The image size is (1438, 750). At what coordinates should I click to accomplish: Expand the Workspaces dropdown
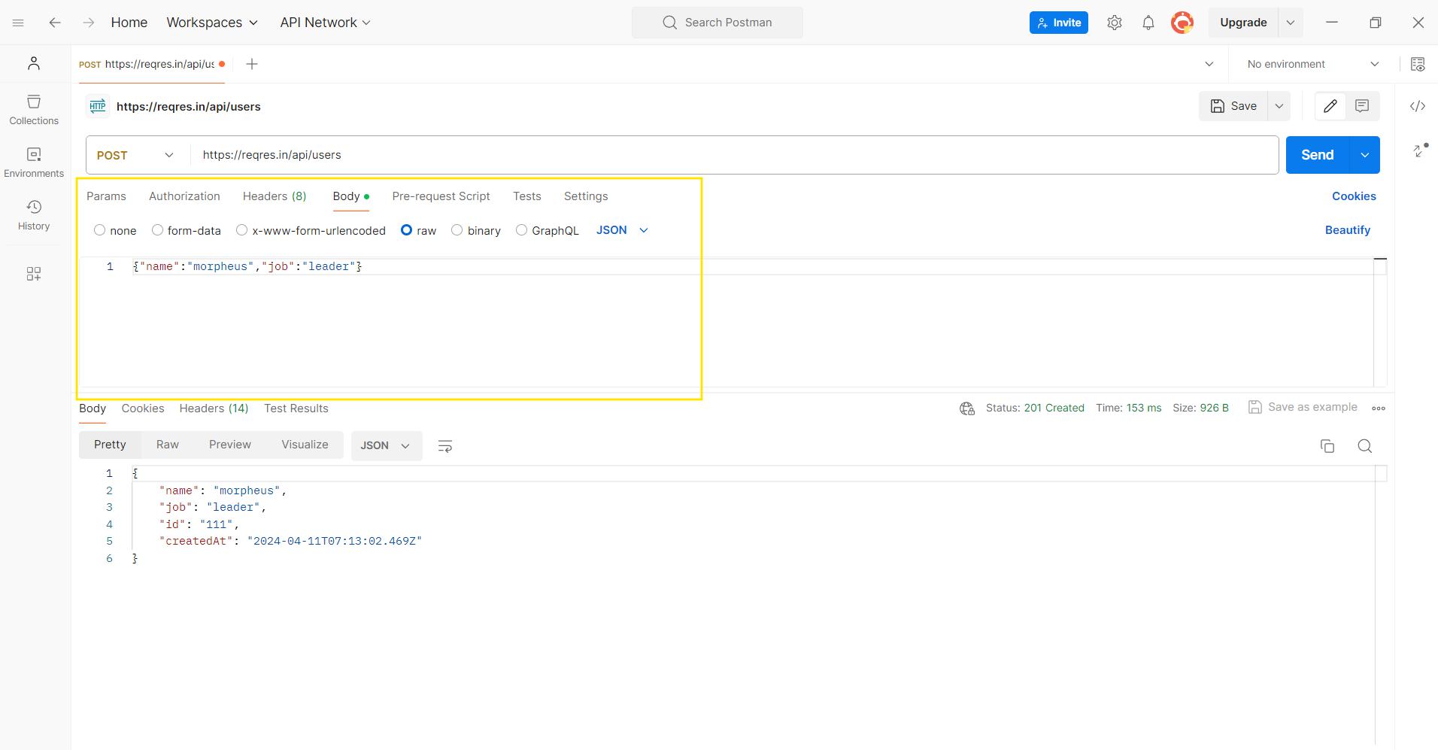coord(212,23)
